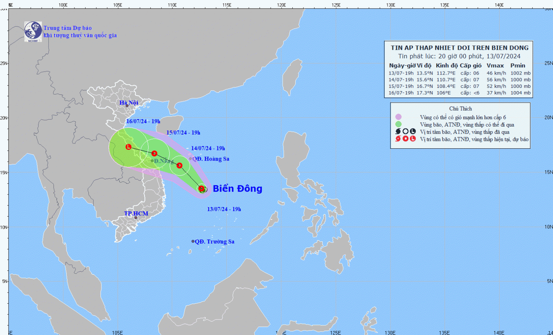Click the QĐ. Trường Sa label

(215, 242)
